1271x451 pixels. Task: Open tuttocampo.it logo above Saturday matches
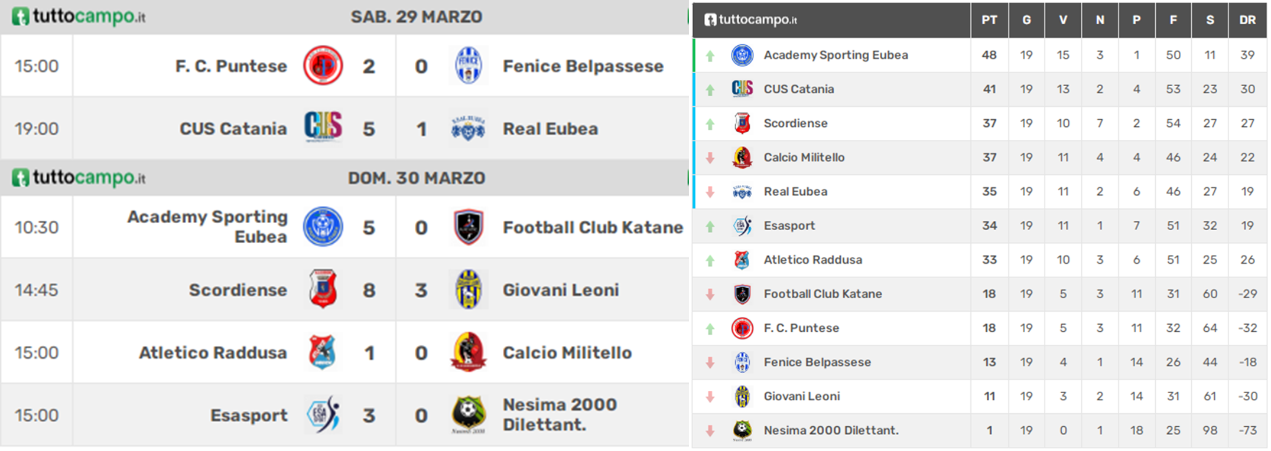pos(79,17)
